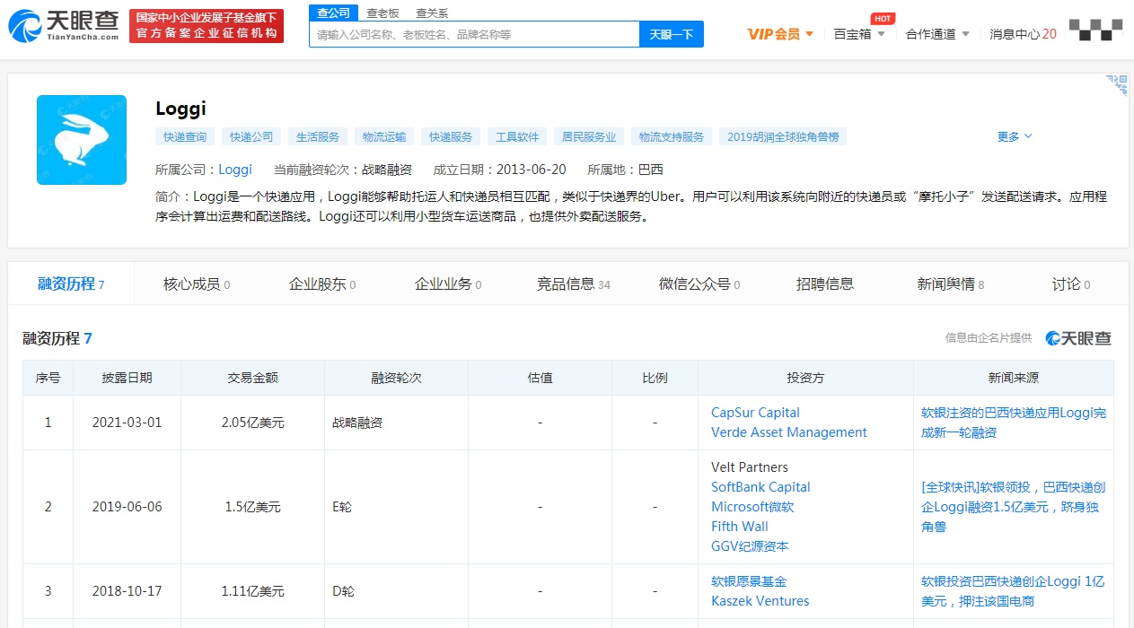Click the Loggi rabbit company logo
Image resolution: width=1134 pixels, height=628 pixels.
[x=82, y=140]
